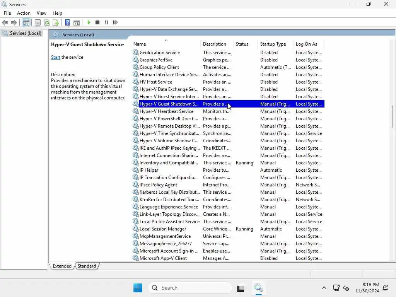
Task: Sort by the Status column header
Action: click(x=246, y=44)
